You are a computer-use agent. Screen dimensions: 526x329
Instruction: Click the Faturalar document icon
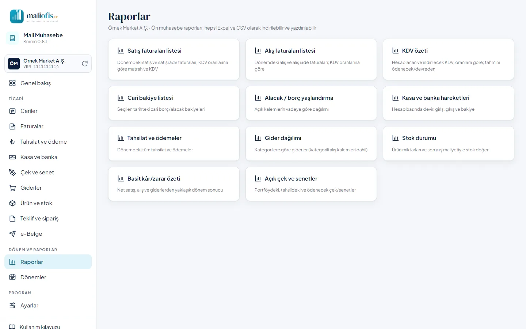[12, 126]
